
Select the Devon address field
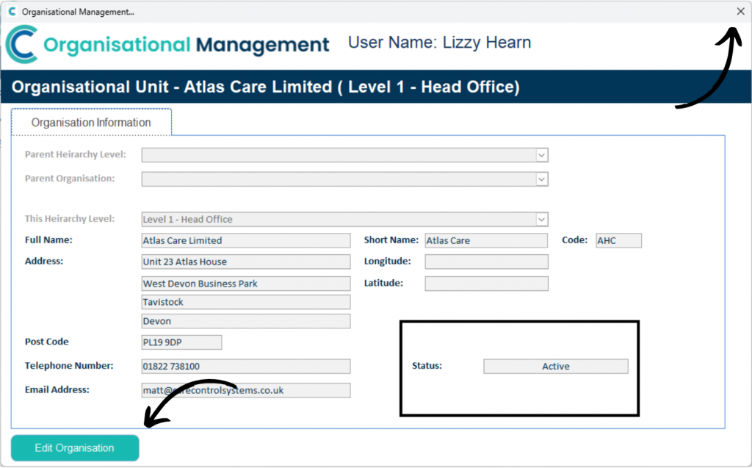click(x=246, y=321)
